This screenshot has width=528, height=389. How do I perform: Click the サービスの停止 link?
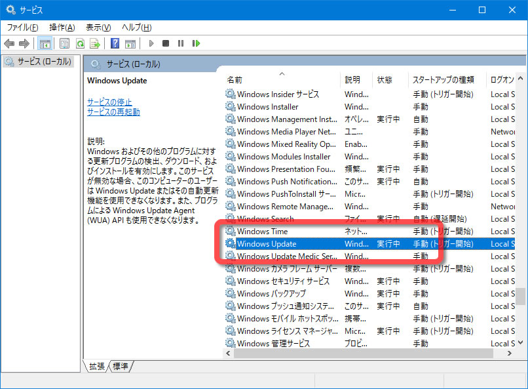pos(109,102)
